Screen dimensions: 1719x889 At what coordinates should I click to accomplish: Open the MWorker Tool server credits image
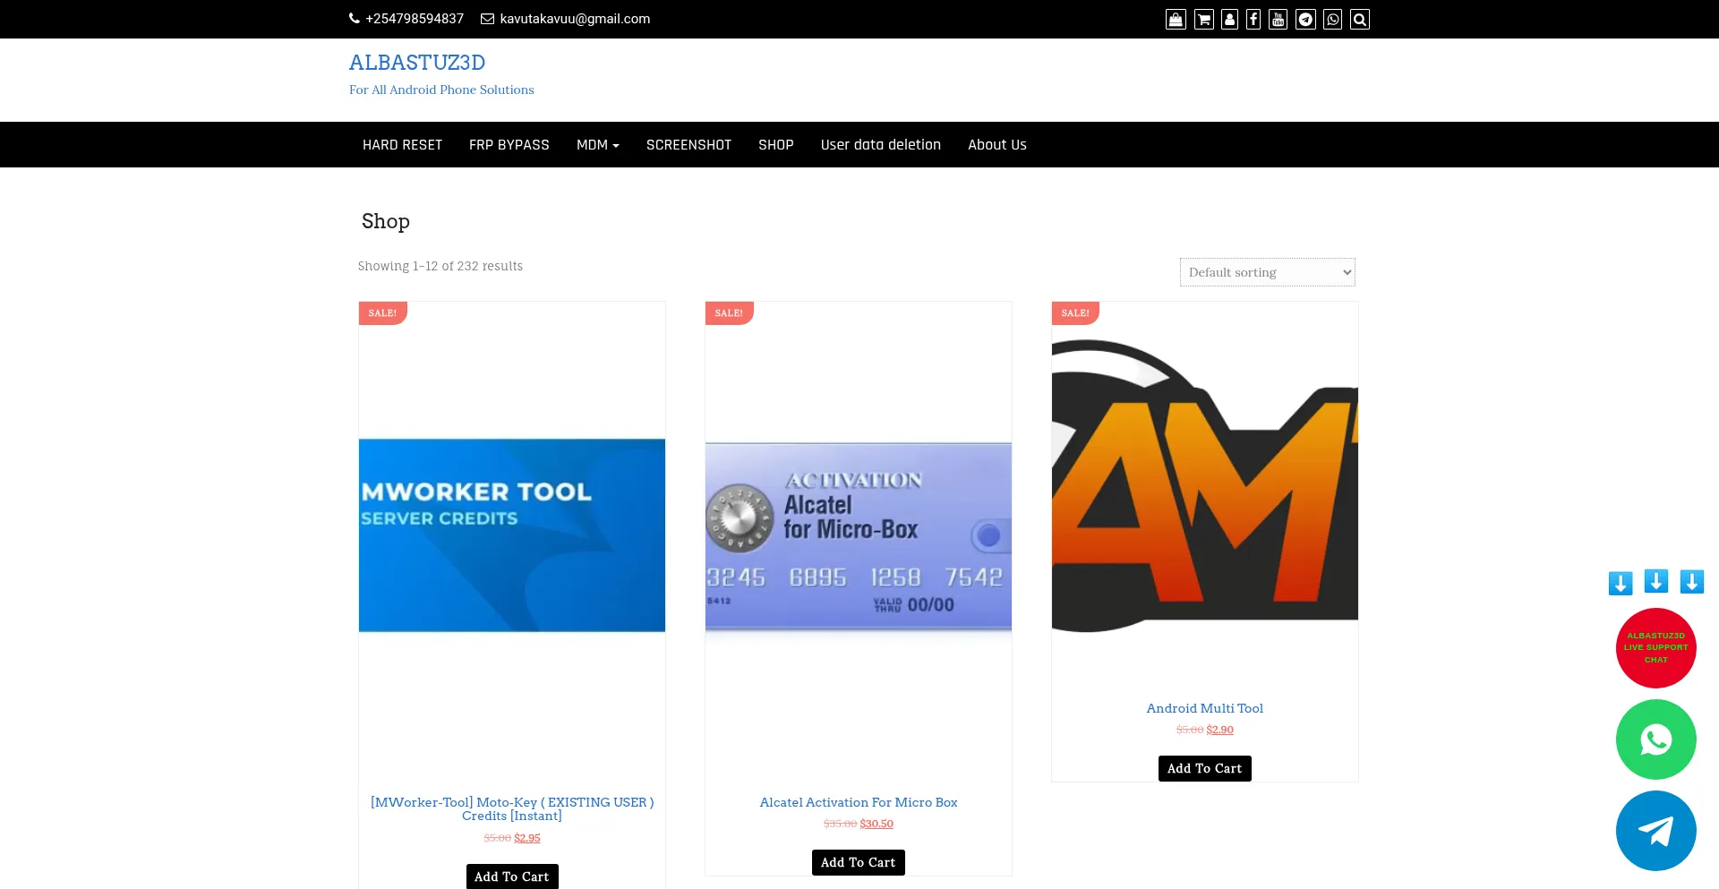tap(512, 535)
